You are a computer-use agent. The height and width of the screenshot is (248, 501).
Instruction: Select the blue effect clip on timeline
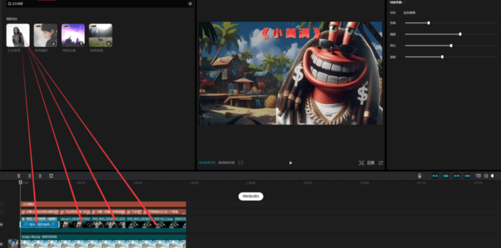tap(40, 224)
